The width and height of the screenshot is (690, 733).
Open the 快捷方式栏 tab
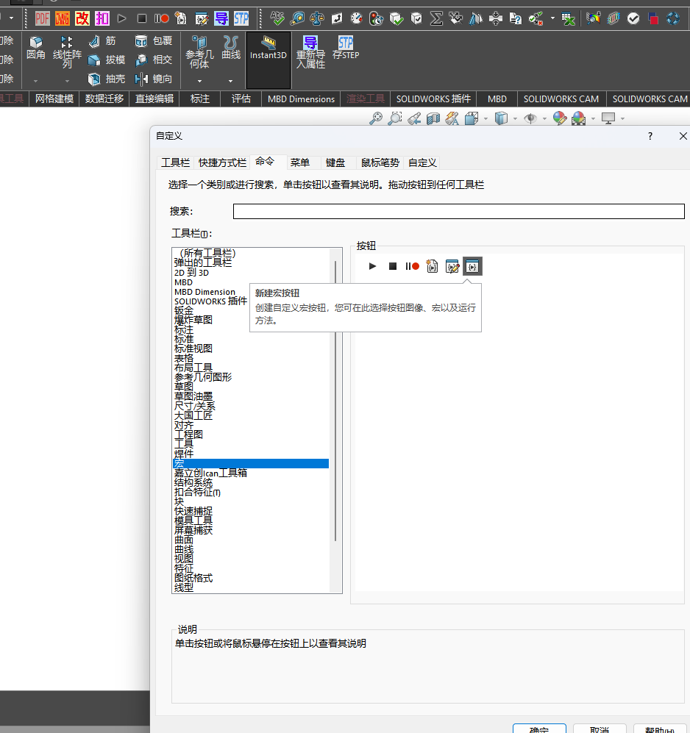(x=222, y=162)
